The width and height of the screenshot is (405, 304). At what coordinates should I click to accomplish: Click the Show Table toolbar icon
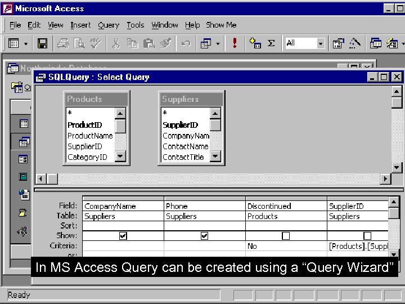click(255, 43)
